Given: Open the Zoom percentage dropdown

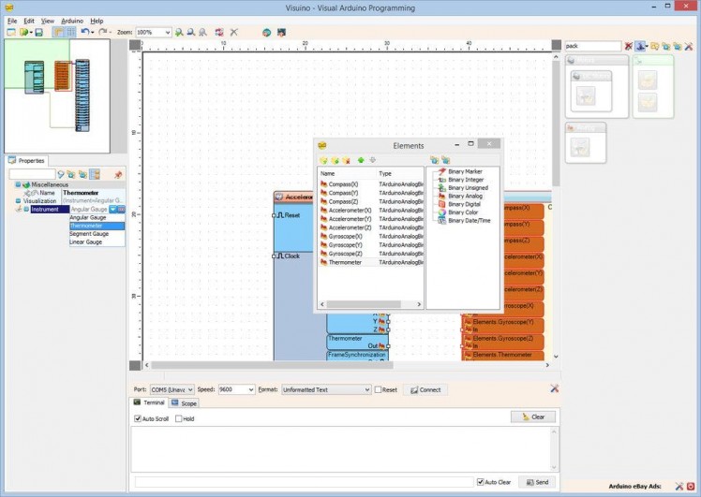Looking at the screenshot, I should click(167, 33).
